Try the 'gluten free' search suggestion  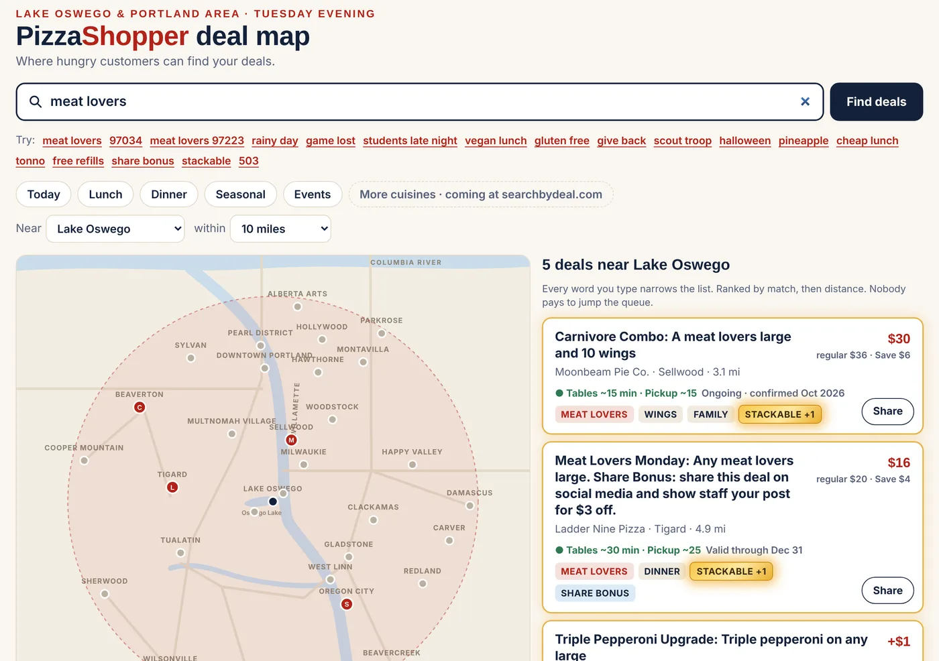(x=562, y=141)
